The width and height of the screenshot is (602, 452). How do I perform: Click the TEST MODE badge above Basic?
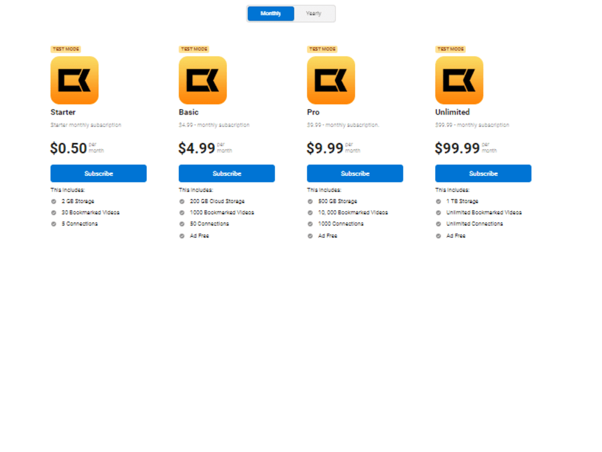(194, 49)
